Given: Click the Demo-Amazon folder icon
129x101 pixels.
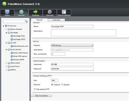Looking at the screenshot, I should tap(9, 29).
